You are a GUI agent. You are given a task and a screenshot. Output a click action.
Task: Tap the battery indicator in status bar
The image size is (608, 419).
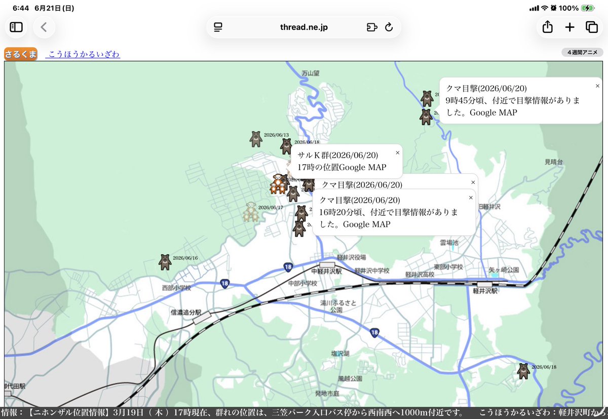click(588, 8)
